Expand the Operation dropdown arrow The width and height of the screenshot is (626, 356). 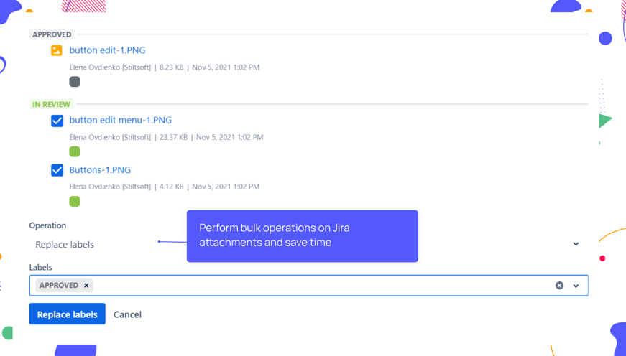tap(576, 244)
